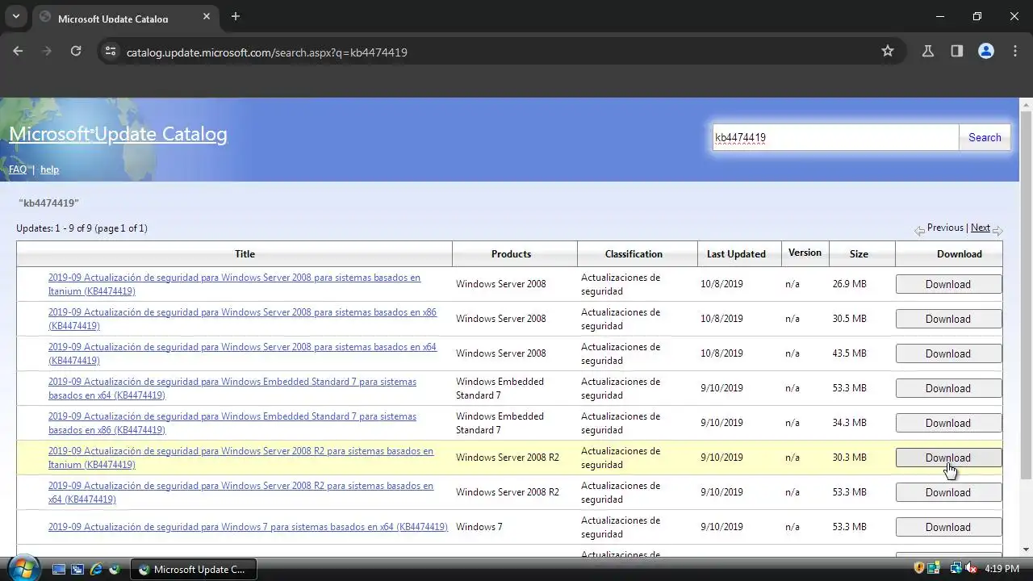1033x581 pixels.
Task: Go to Previous results page
Action: (945, 228)
